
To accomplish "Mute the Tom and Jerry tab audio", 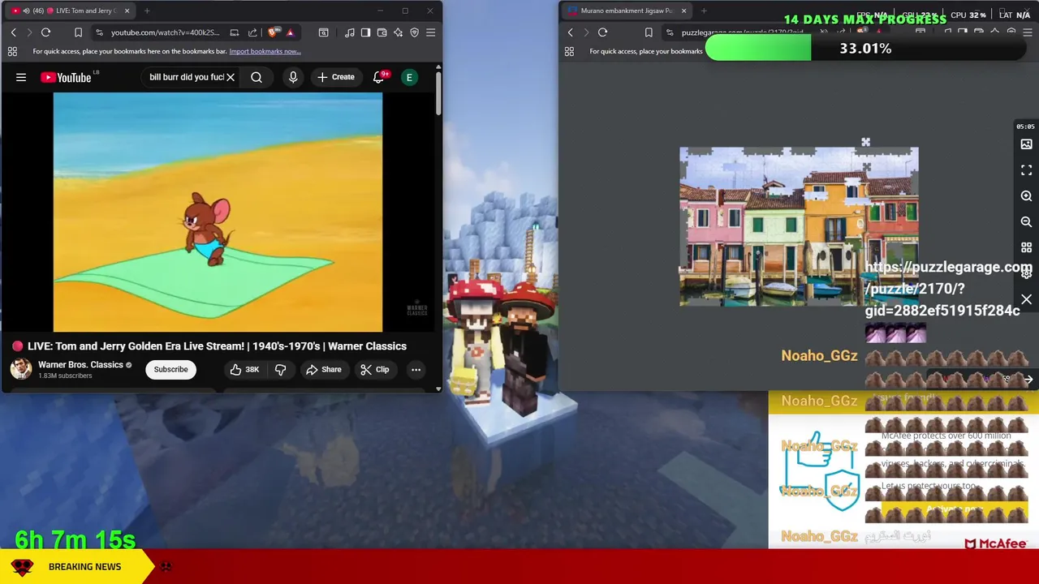I will pyautogui.click(x=26, y=11).
